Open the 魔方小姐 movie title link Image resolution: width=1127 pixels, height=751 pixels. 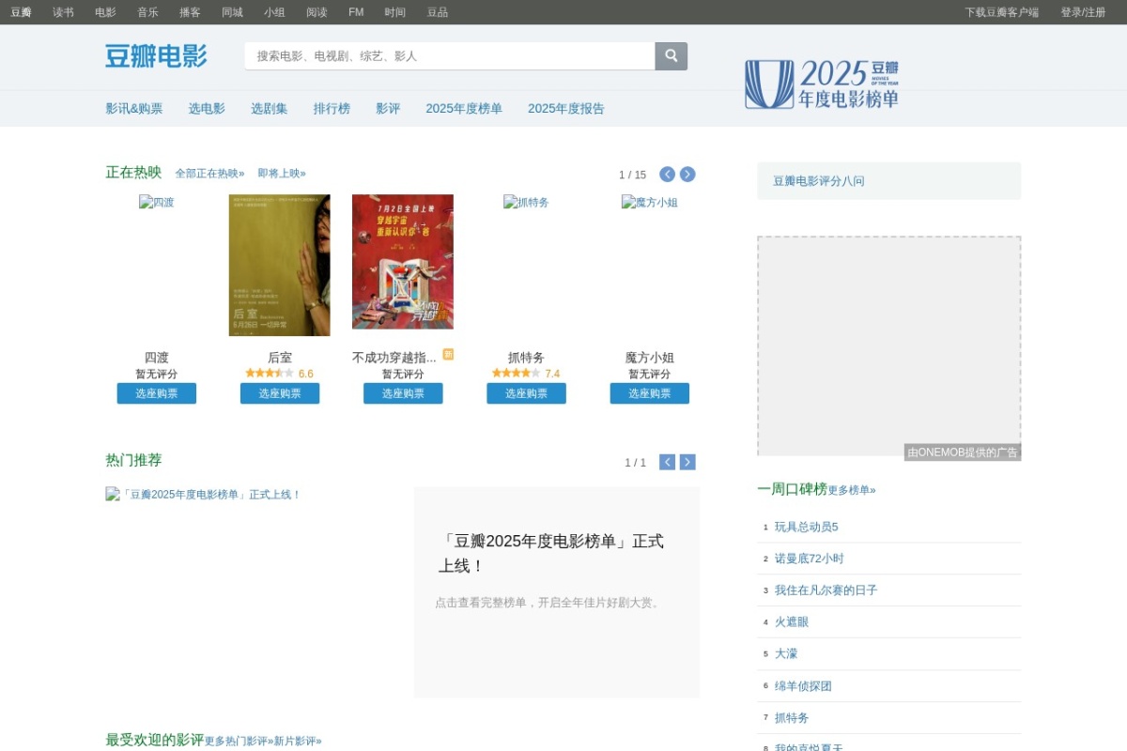[x=650, y=358]
